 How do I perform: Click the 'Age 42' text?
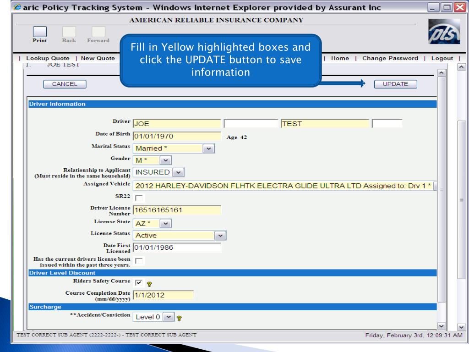click(237, 137)
